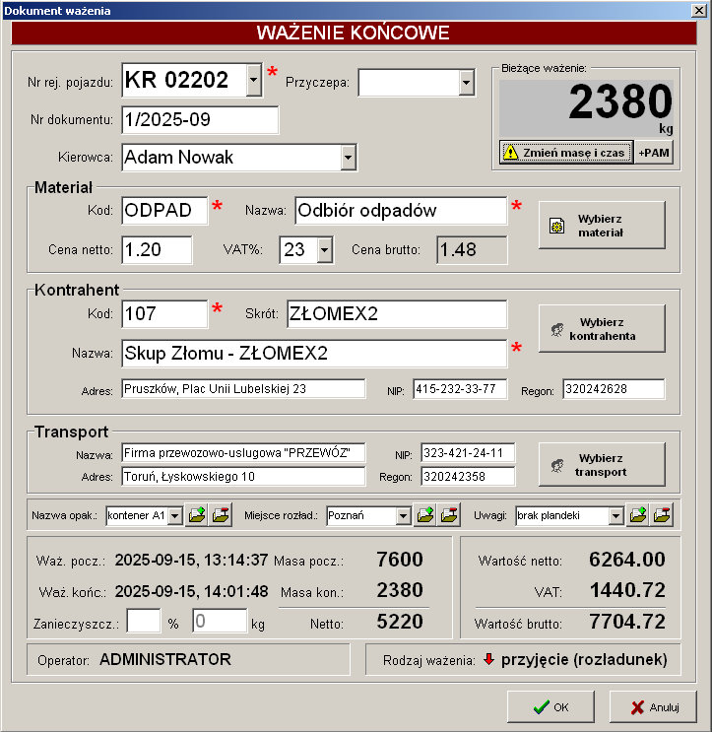Click the Kontrahent Regon field '320242628'
This screenshot has width=712, height=732.
tap(614, 389)
